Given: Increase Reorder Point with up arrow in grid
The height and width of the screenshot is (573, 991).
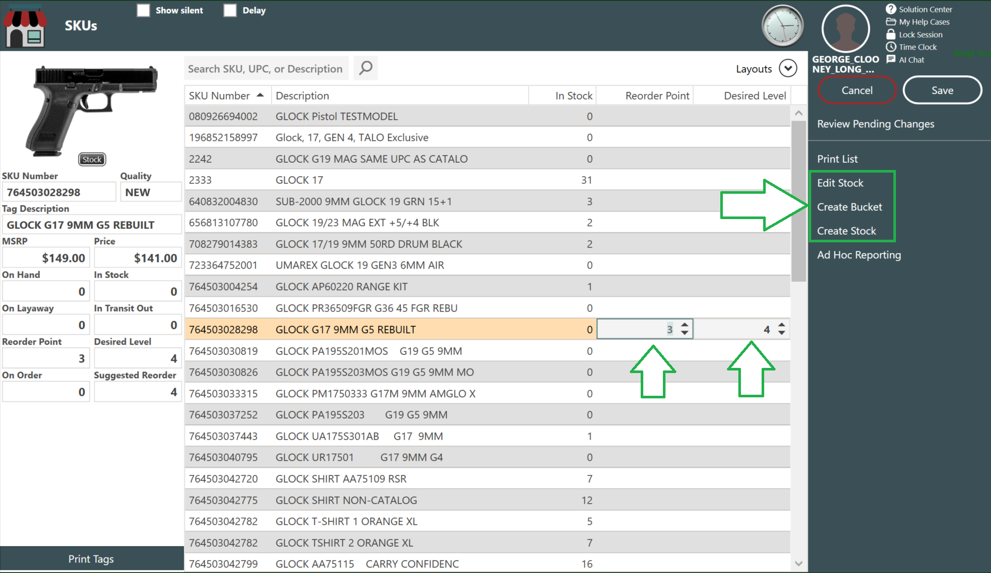Looking at the screenshot, I should click(685, 325).
